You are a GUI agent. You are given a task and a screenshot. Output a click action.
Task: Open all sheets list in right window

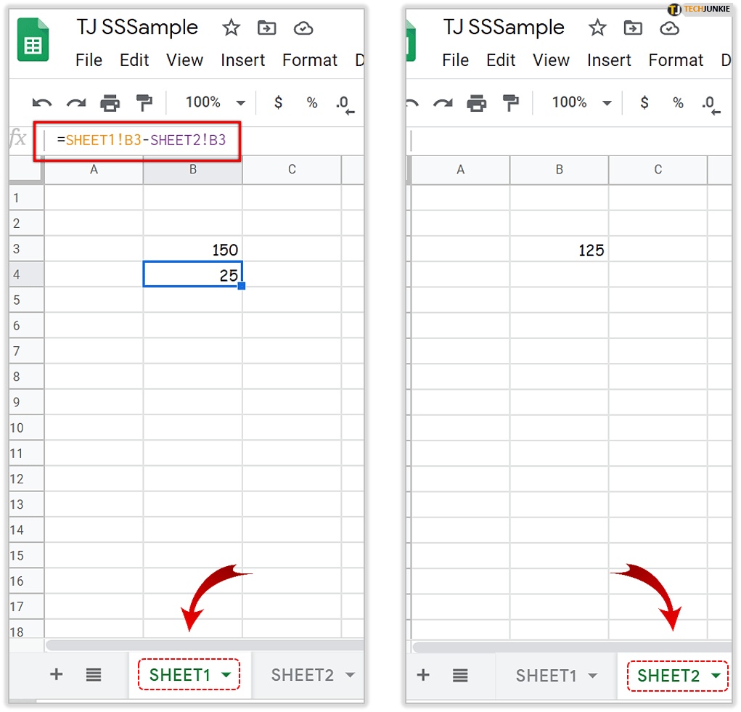point(460,676)
